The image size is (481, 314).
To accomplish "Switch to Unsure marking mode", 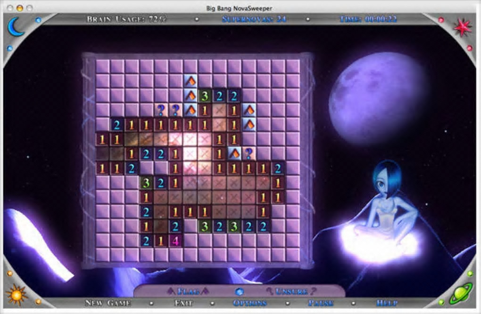I will coord(291,291).
